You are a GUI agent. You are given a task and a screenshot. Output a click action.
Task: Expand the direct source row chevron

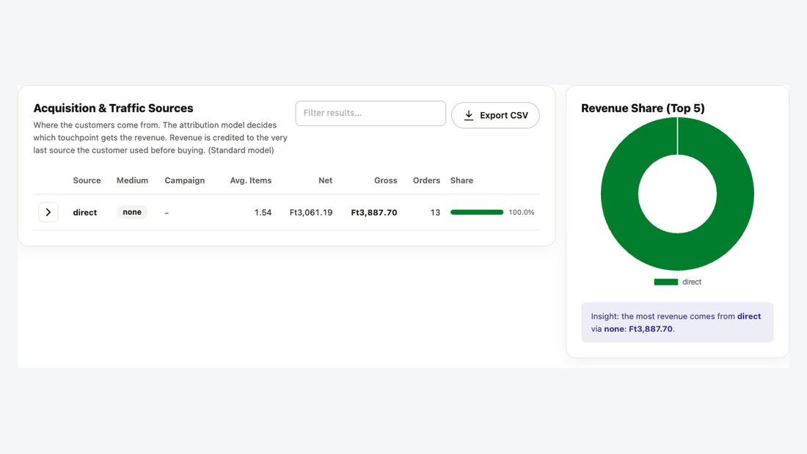tap(48, 212)
